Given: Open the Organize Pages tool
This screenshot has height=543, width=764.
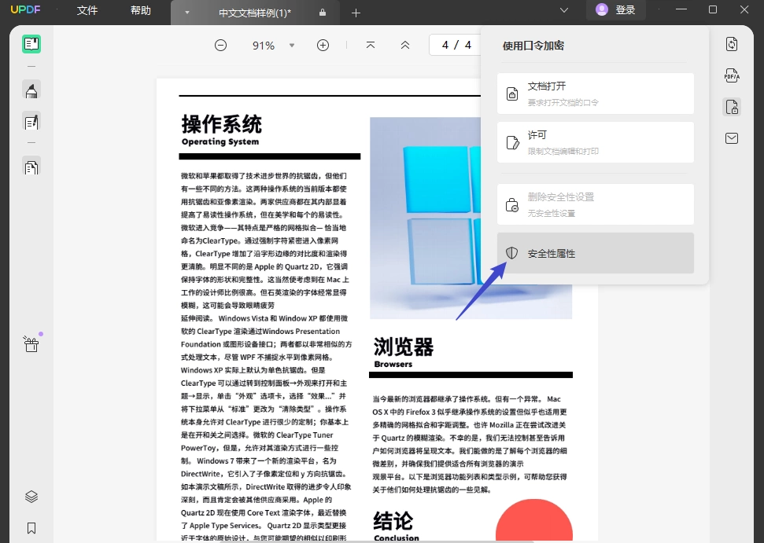Looking at the screenshot, I should [31, 167].
